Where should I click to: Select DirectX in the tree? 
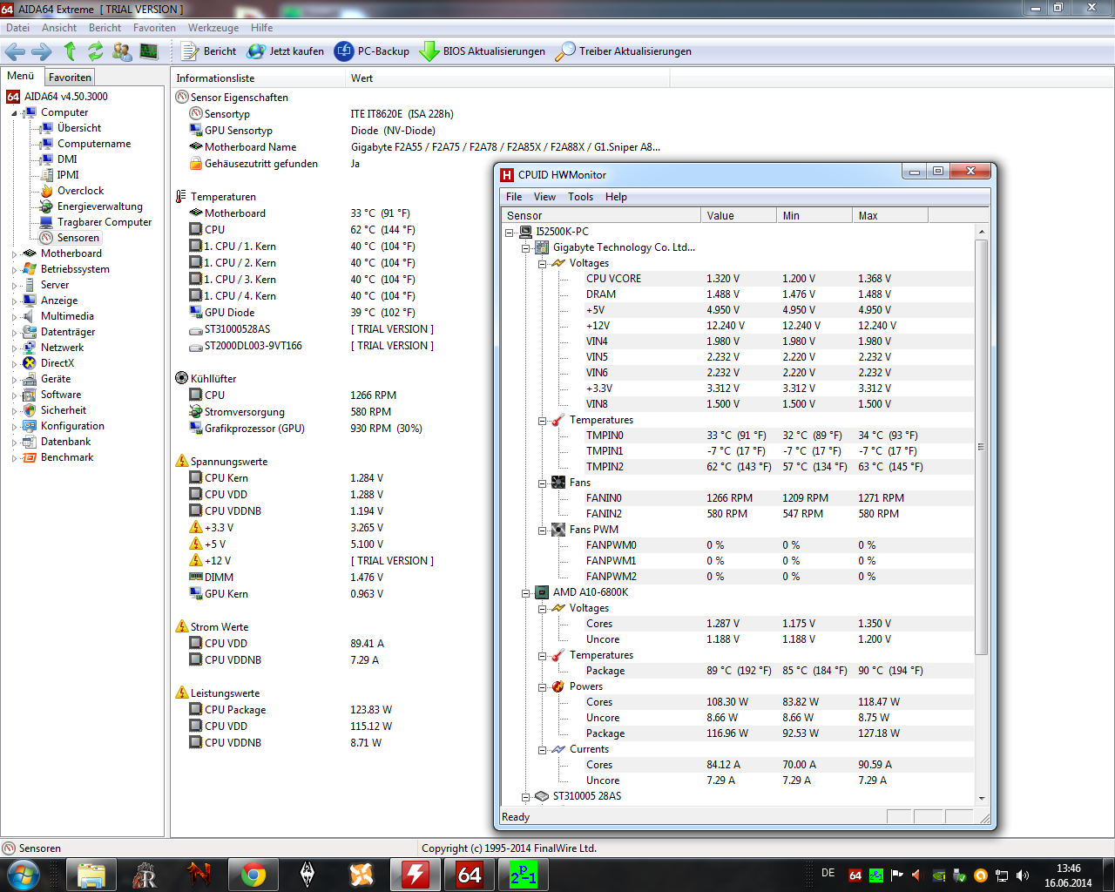click(x=57, y=363)
